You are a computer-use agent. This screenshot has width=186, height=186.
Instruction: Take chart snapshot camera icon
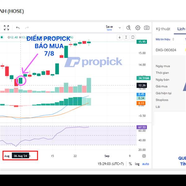pos(147,28)
